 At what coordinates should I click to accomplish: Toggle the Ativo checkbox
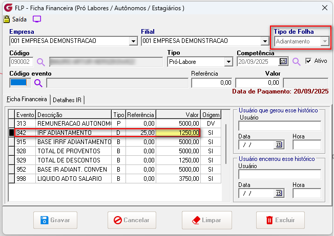308,61
